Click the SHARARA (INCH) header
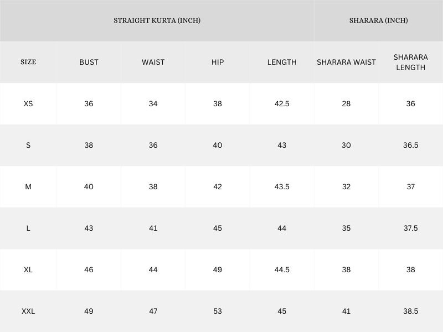This screenshot has width=443, height=332. click(378, 20)
